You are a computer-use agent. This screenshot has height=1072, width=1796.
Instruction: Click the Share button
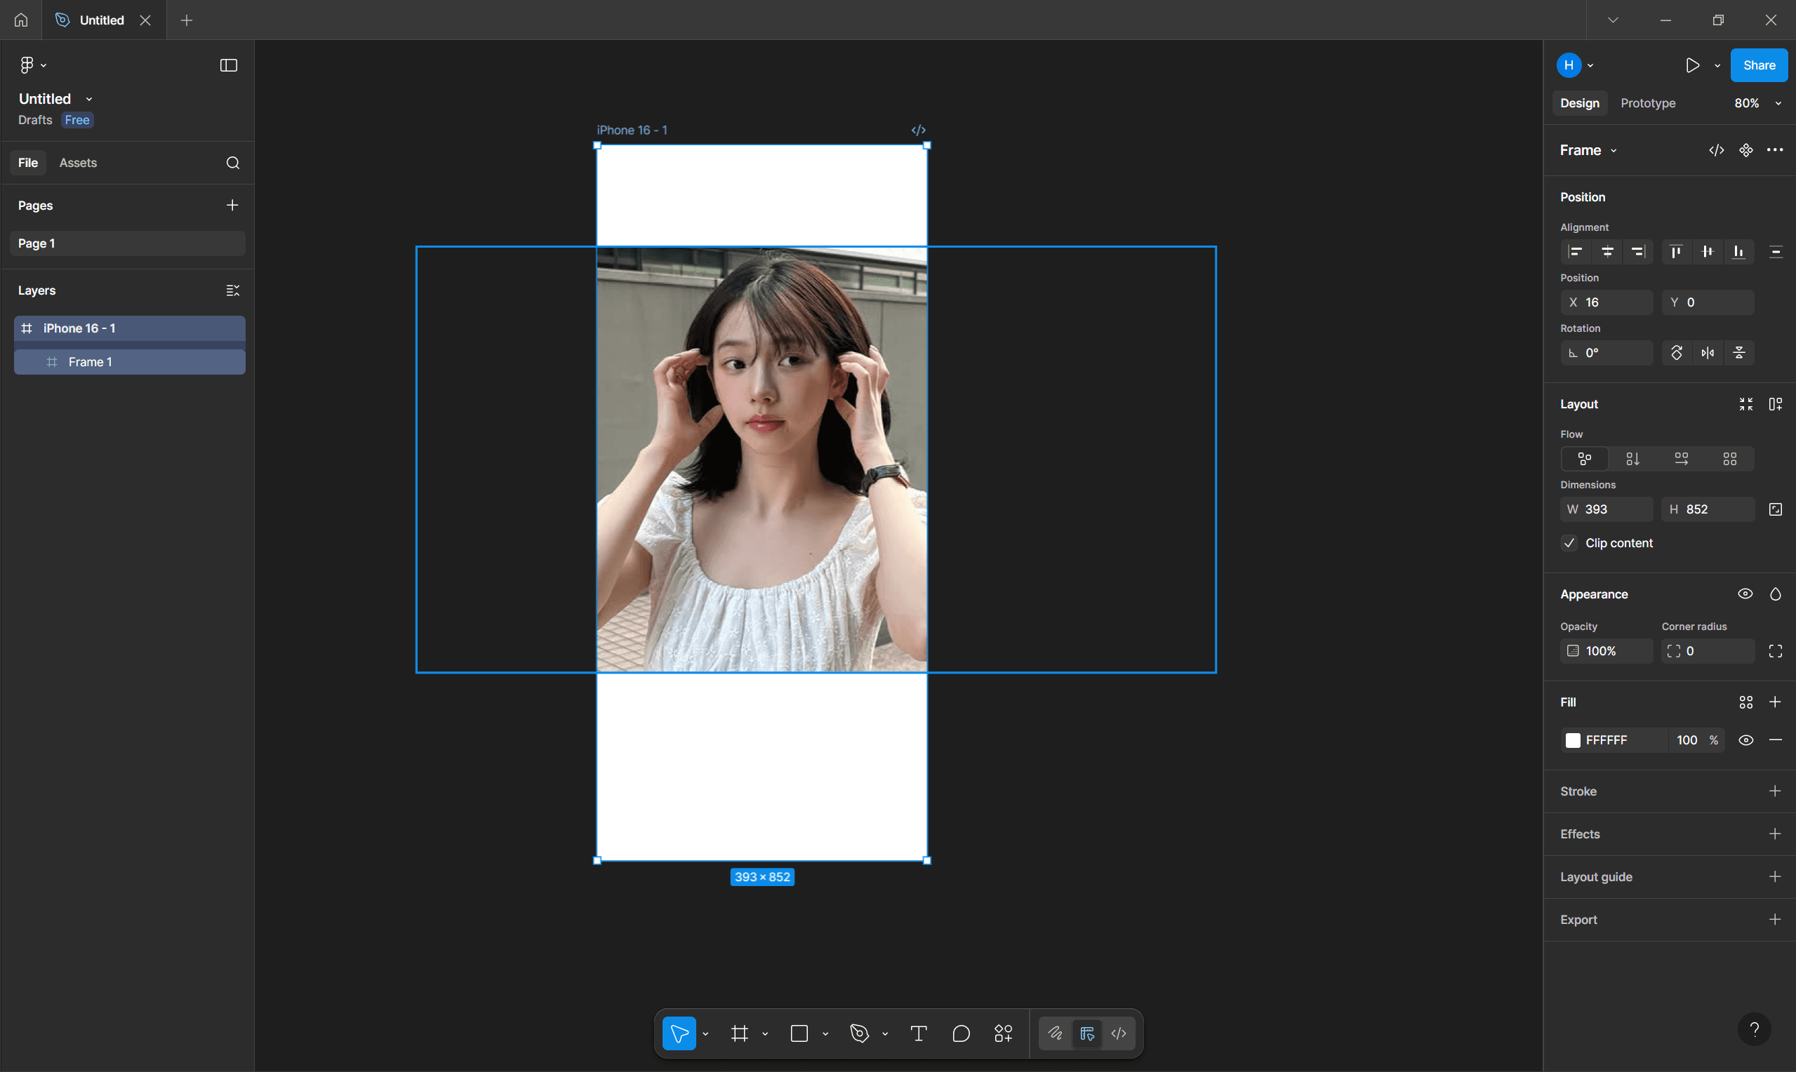point(1758,65)
